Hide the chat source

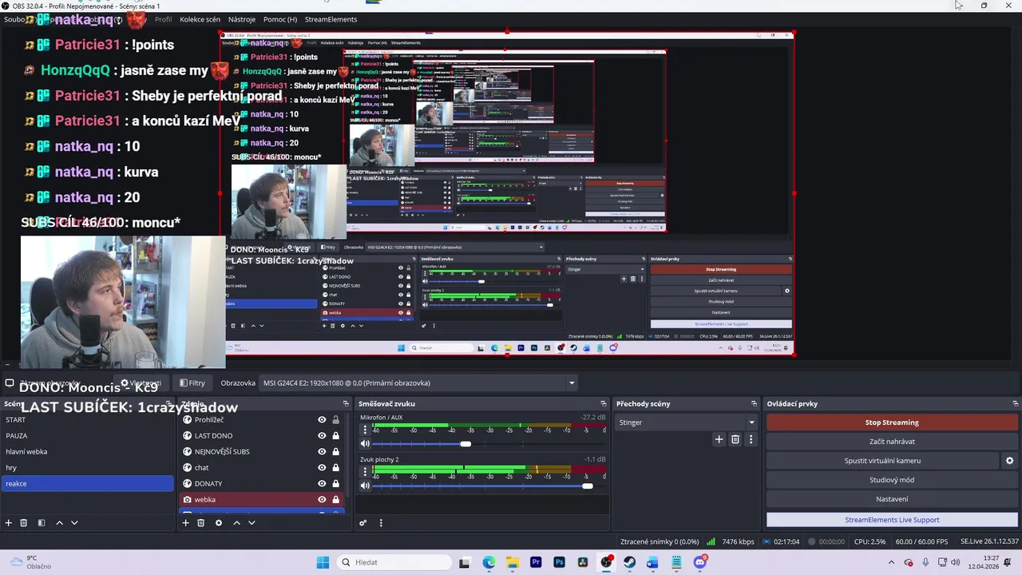tap(322, 467)
